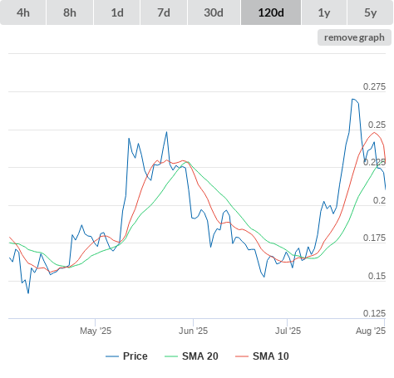Click the remove graph button
The height and width of the screenshot is (378, 394).
pos(354,37)
